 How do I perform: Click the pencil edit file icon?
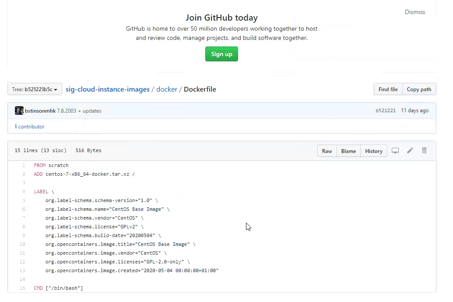click(x=410, y=151)
